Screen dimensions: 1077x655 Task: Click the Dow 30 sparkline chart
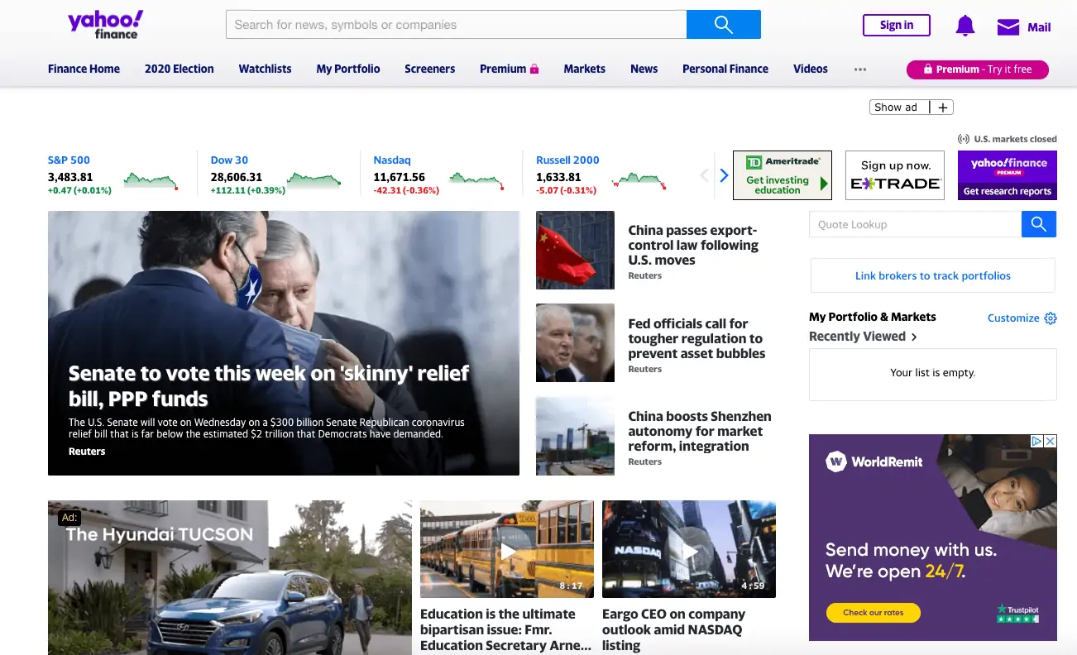coord(314,180)
